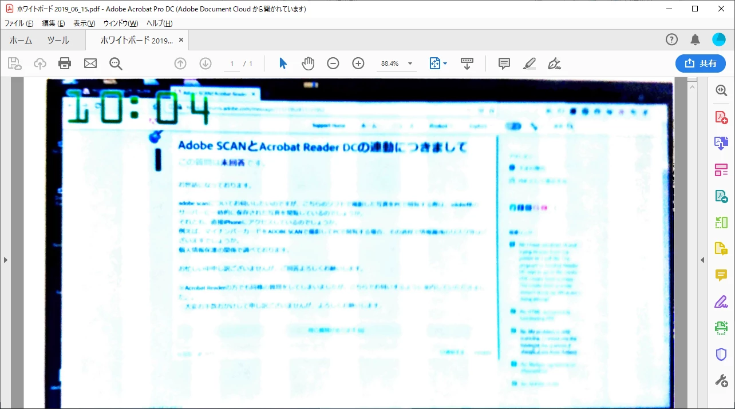
Task: Zoom out with the minus button
Action: coord(333,63)
